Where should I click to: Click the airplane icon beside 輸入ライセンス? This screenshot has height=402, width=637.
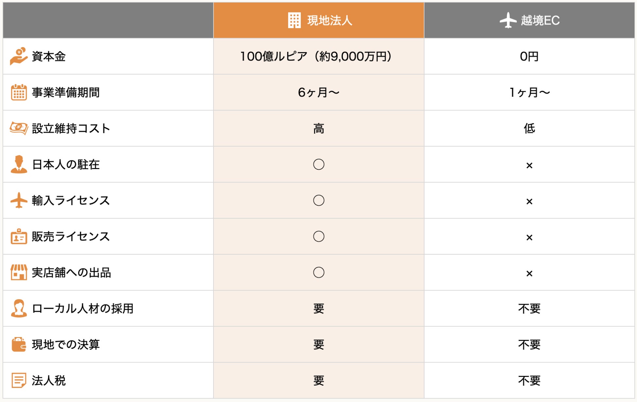click(x=19, y=200)
